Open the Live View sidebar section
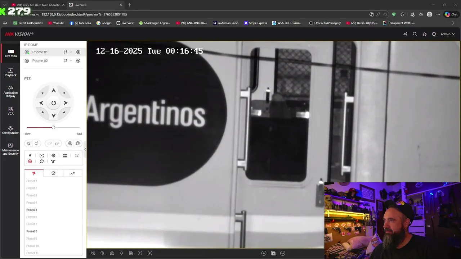The image size is (461, 259). point(11,54)
